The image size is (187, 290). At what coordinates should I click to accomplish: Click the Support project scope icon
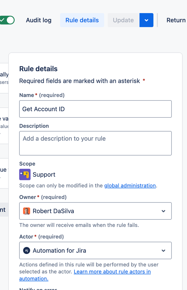pos(25,175)
